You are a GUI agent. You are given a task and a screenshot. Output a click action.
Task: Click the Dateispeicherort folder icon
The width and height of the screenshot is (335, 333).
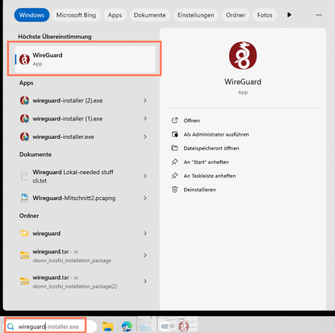pos(175,148)
